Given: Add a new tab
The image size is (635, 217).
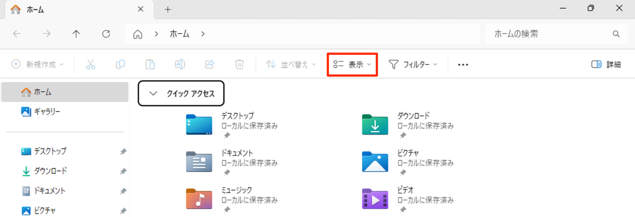Looking at the screenshot, I should (x=167, y=9).
